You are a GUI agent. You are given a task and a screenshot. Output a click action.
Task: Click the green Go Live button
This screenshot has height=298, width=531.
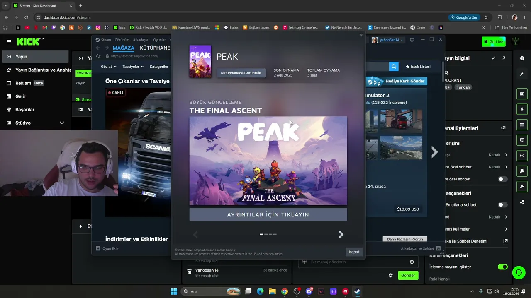click(x=493, y=41)
